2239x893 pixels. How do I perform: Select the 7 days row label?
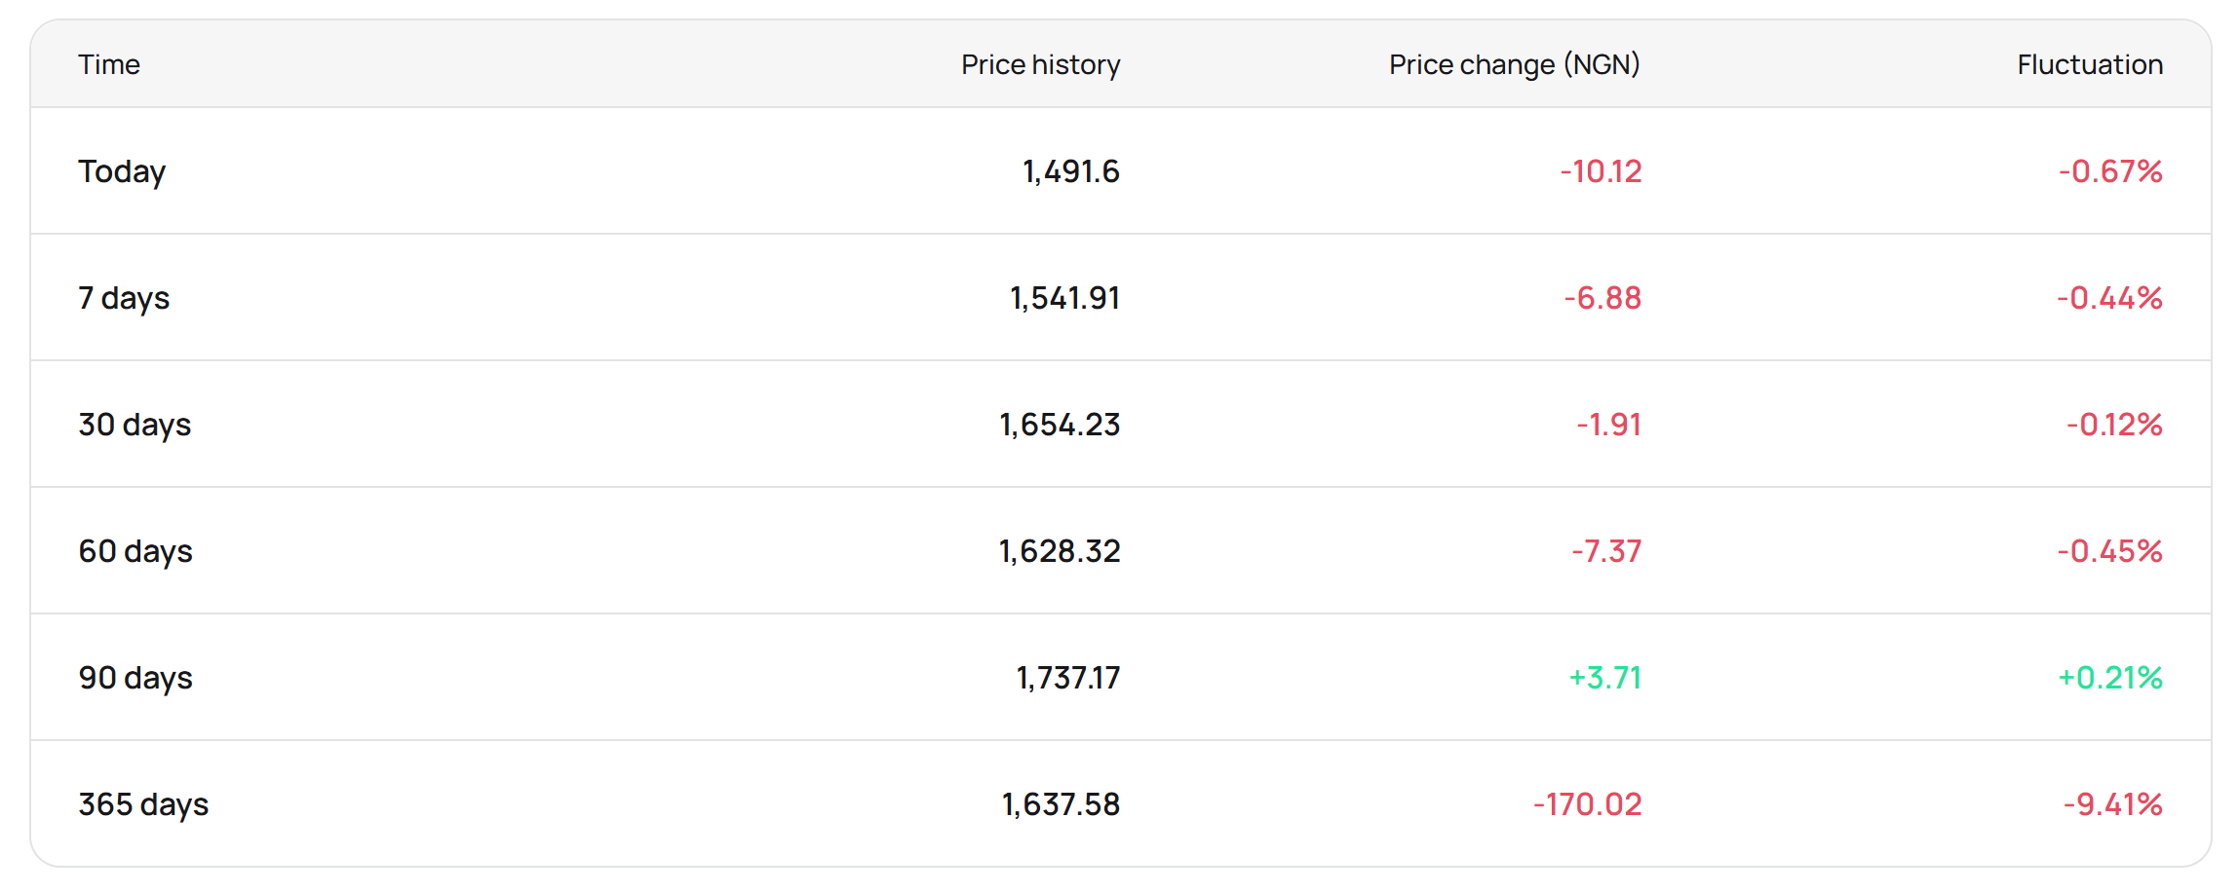point(124,298)
